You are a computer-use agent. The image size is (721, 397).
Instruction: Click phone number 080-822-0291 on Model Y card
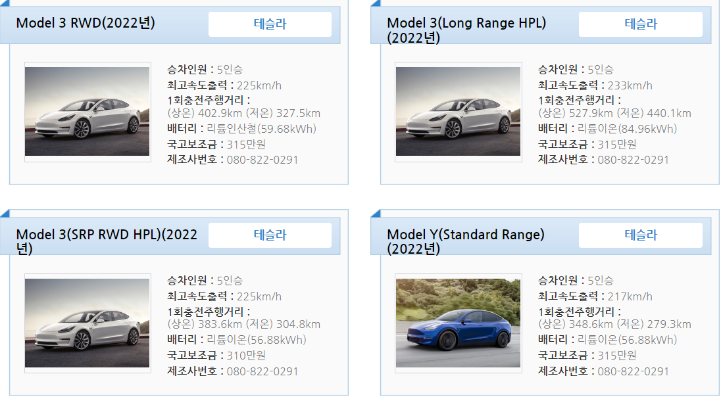point(633,371)
